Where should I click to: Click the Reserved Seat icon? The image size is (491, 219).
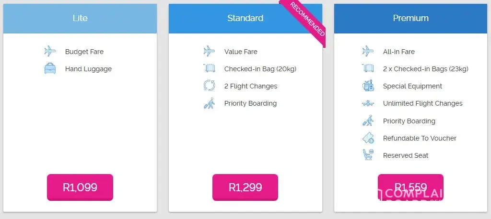coord(368,155)
